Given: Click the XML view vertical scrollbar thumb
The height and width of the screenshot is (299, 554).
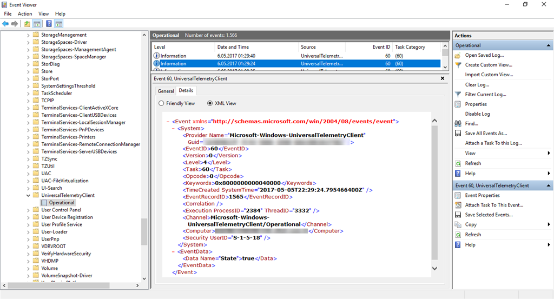Looking at the screenshot, I should (434, 192).
